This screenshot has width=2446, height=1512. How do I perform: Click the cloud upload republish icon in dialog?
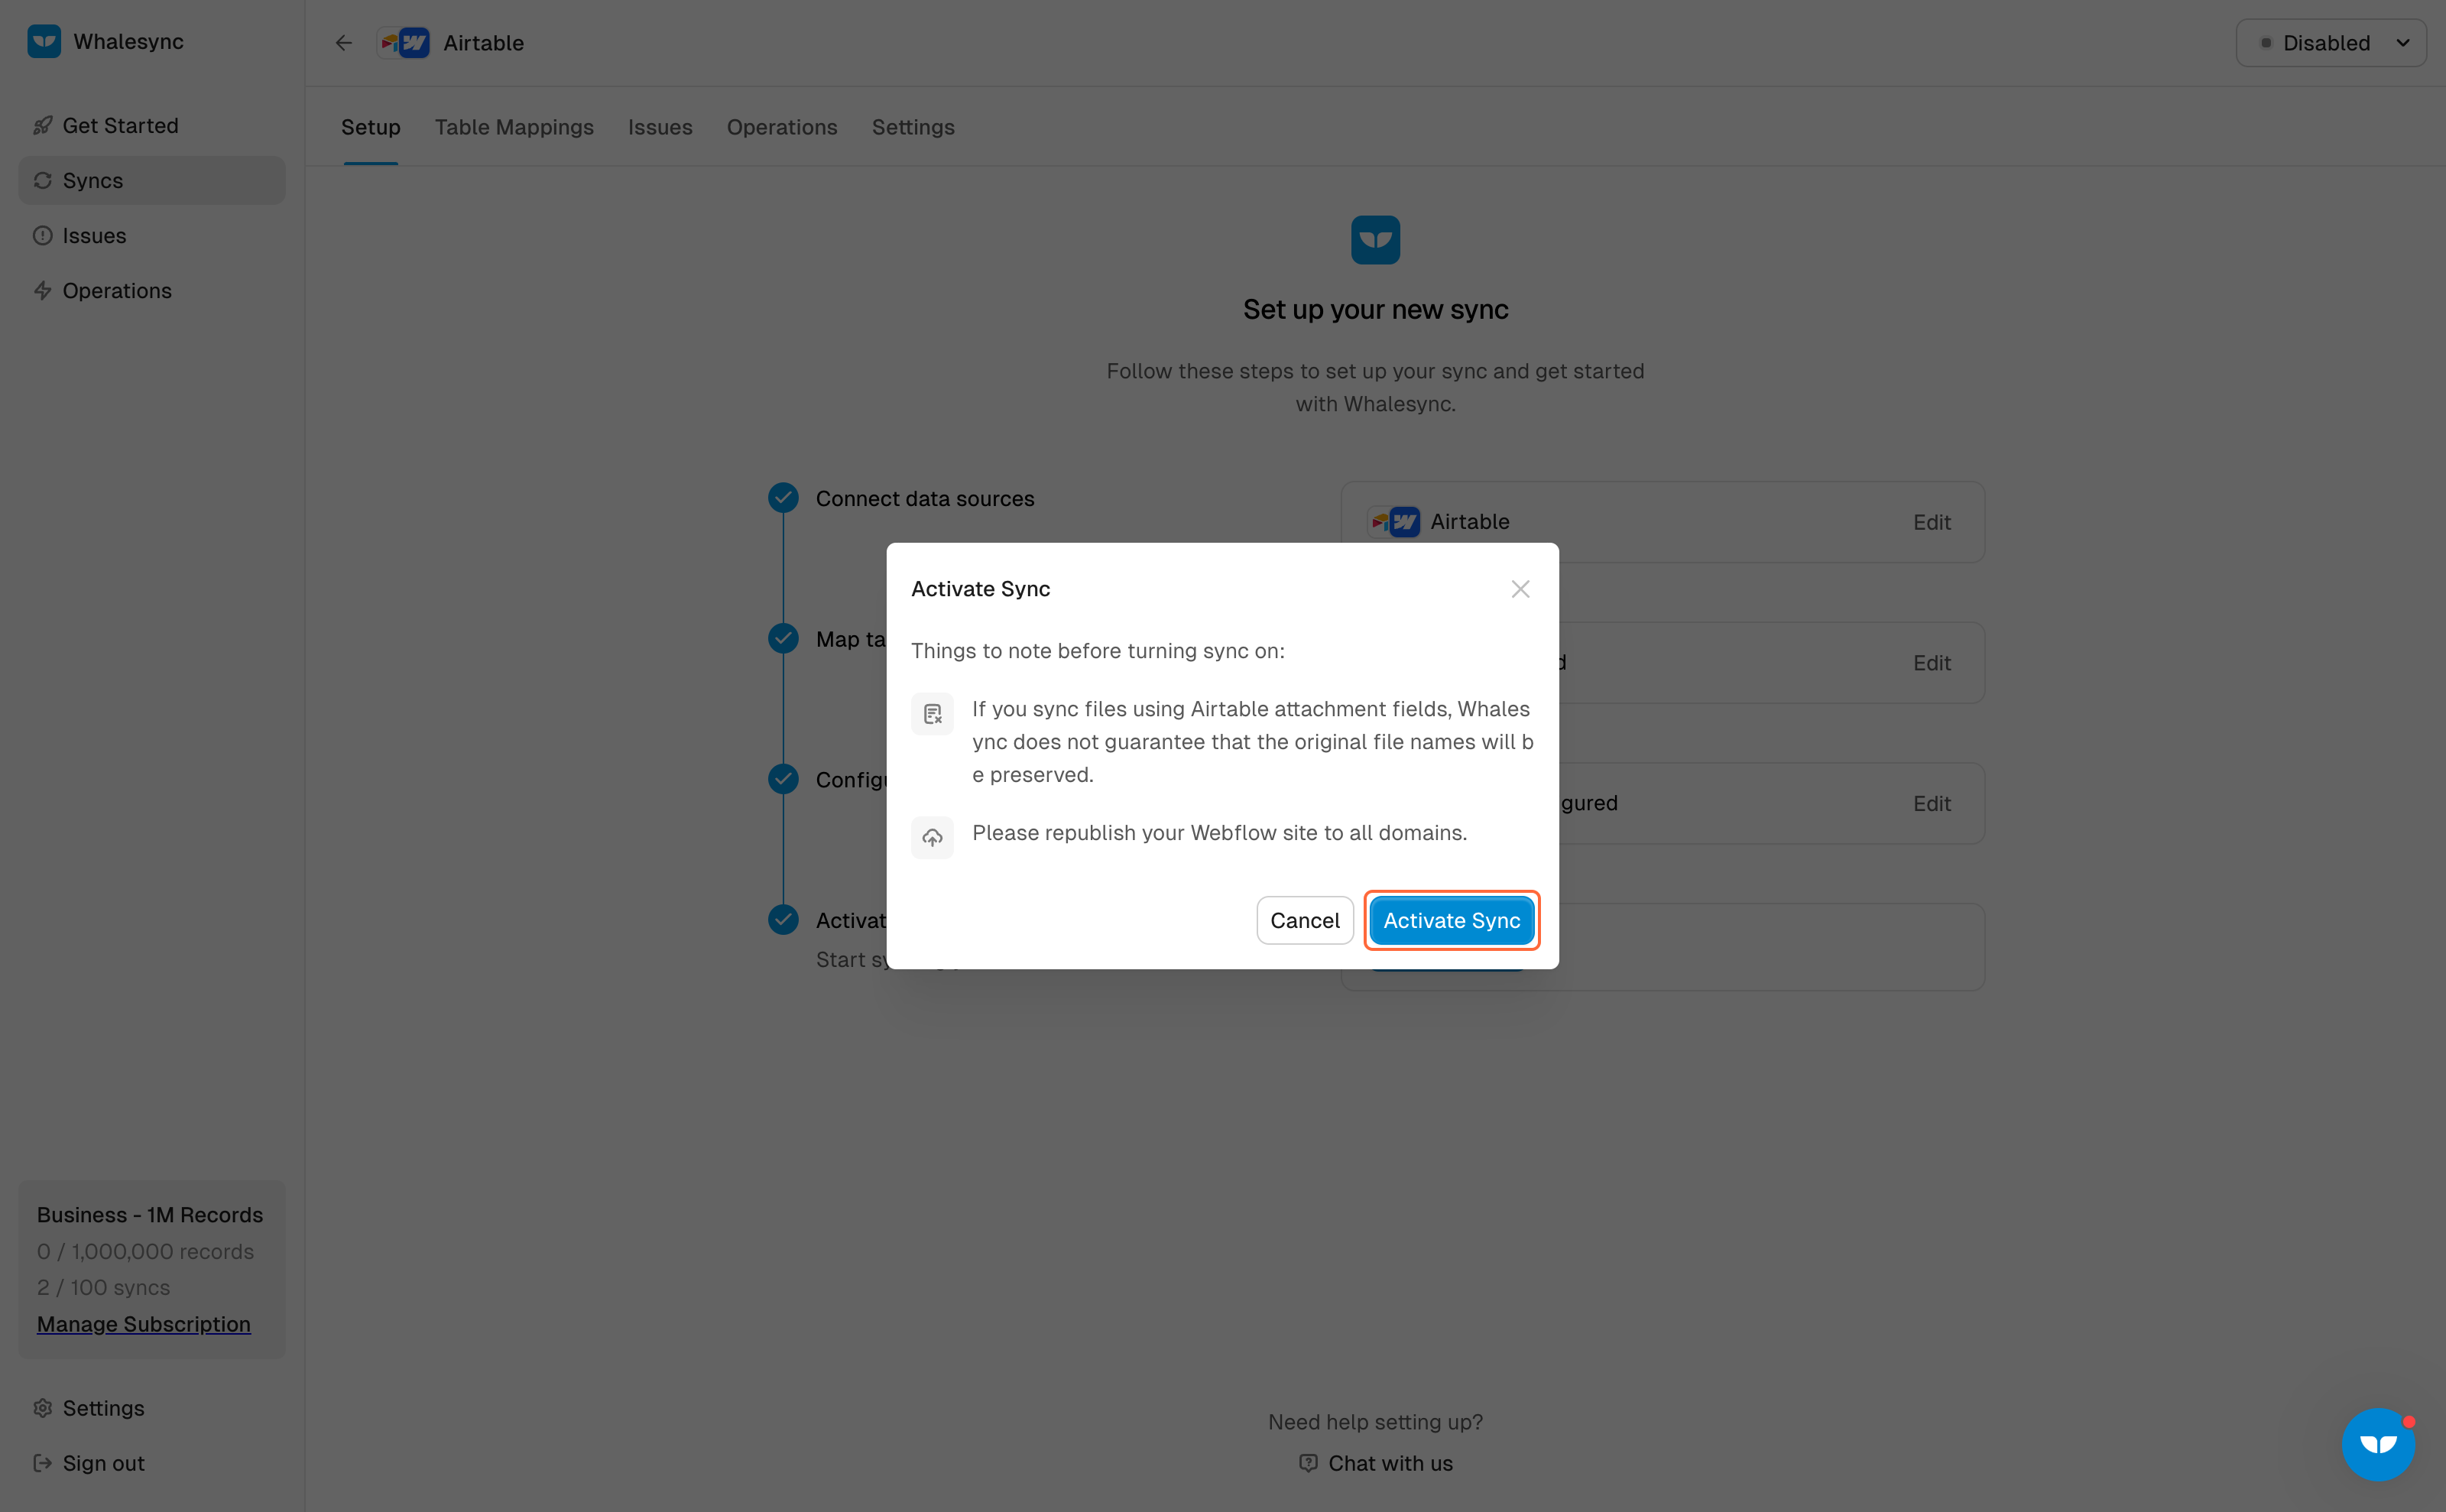click(932, 838)
